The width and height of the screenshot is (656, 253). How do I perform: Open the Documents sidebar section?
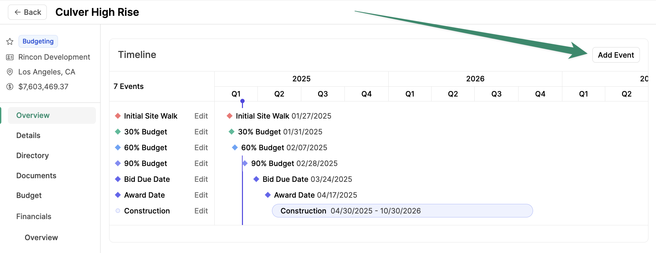[x=36, y=176]
